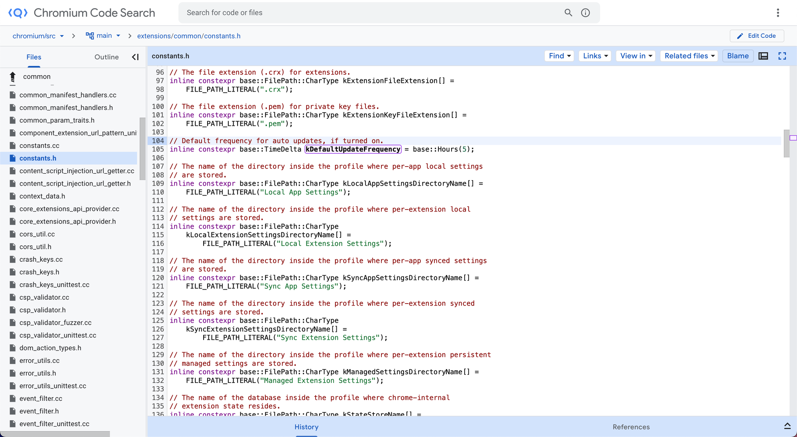Viewport: 797px width, 437px height.
Task: Open core_extensions_api_provider.cc
Action: pos(69,209)
